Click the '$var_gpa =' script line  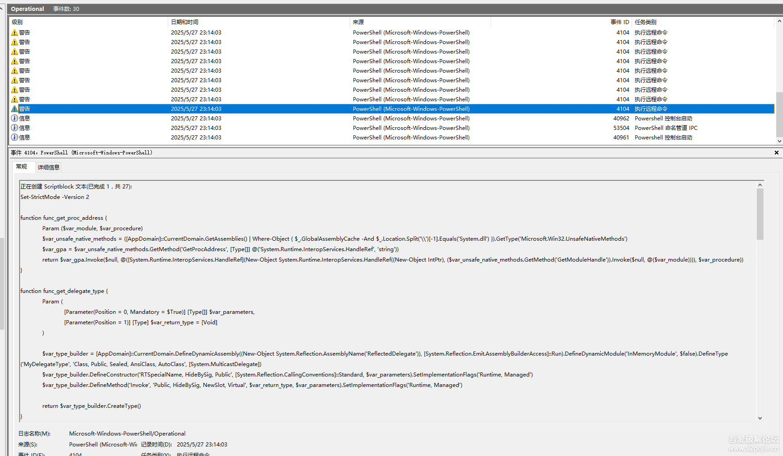point(221,249)
